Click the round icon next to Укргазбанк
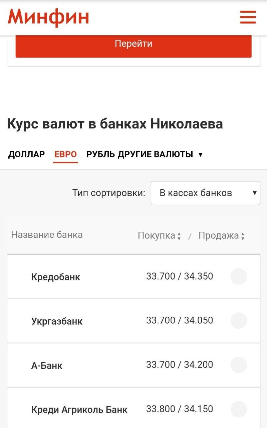Screen dimensions: 267x428 pyautogui.click(x=239, y=321)
